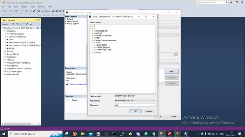Select the TEMP_RESTORE folder
Screen dimensions: 245x137
click(x=104, y=50)
